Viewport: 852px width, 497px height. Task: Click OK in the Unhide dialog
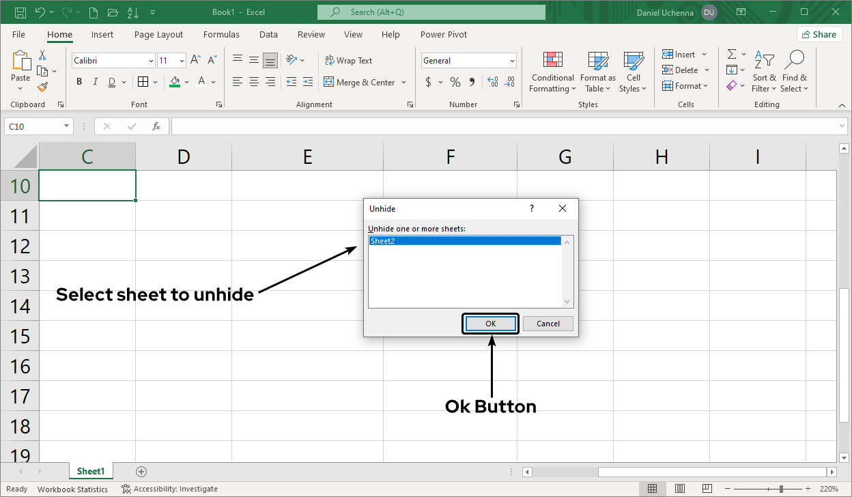point(490,323)
